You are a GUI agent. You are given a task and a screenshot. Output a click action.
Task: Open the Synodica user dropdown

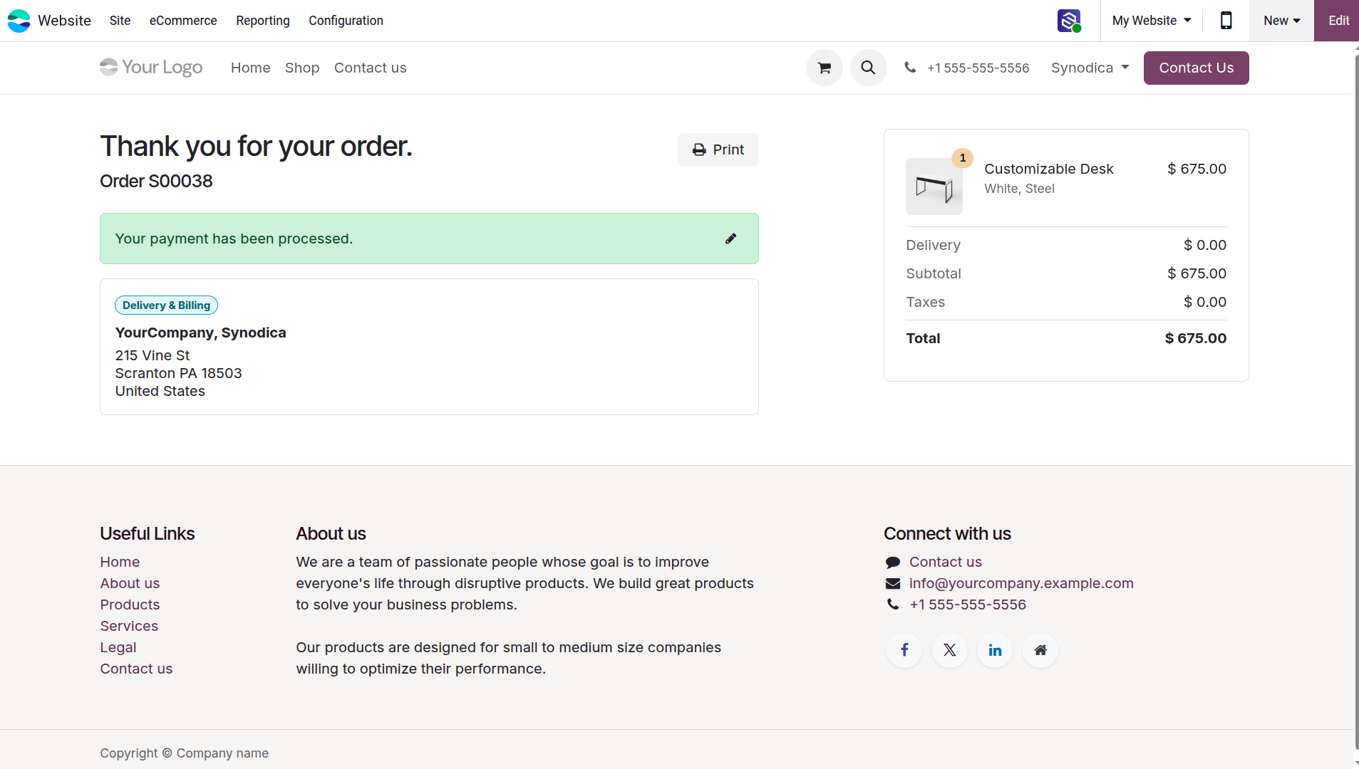1090,68
